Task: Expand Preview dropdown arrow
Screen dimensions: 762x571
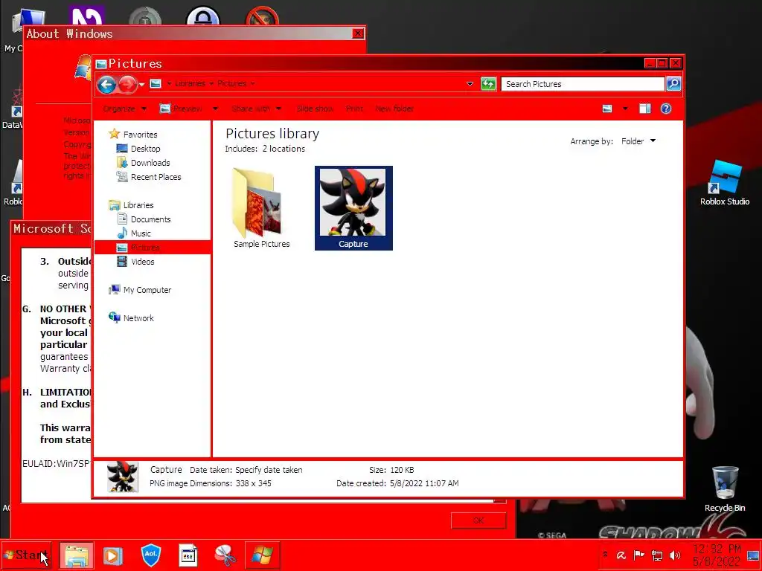Action: (215, 109)
